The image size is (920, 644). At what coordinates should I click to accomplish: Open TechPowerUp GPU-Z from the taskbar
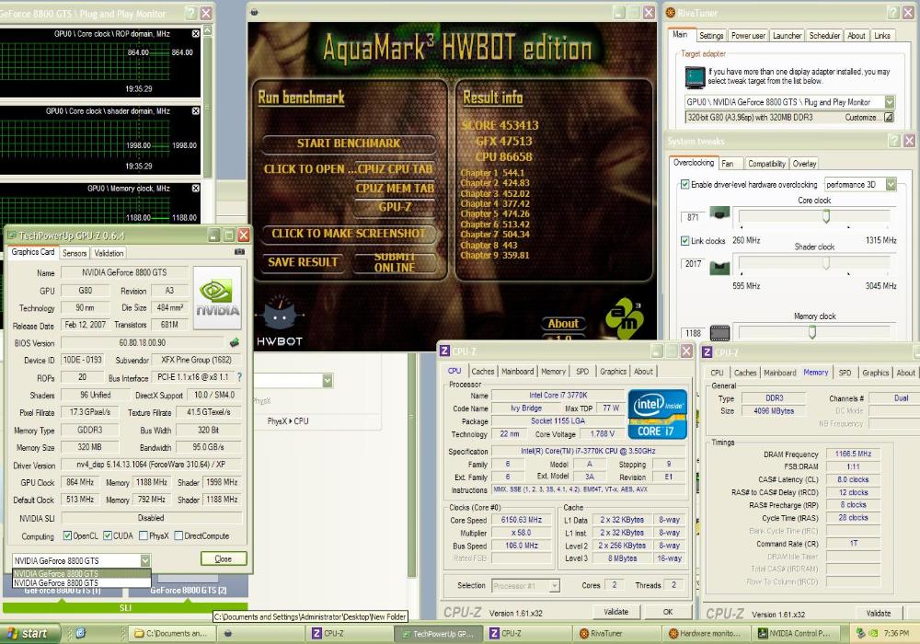[x=438, y=634]
